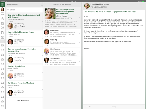Click Load More Items
This screenshot has width=146, height=109.
coord(23,100)
